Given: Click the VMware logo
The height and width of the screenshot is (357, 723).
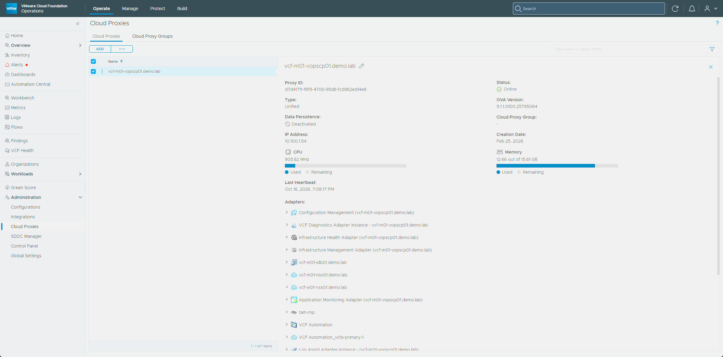Looking at the screenshot, I should 12,9.
